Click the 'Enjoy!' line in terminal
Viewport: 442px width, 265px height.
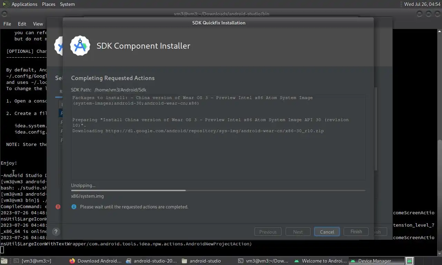point(9,163)
